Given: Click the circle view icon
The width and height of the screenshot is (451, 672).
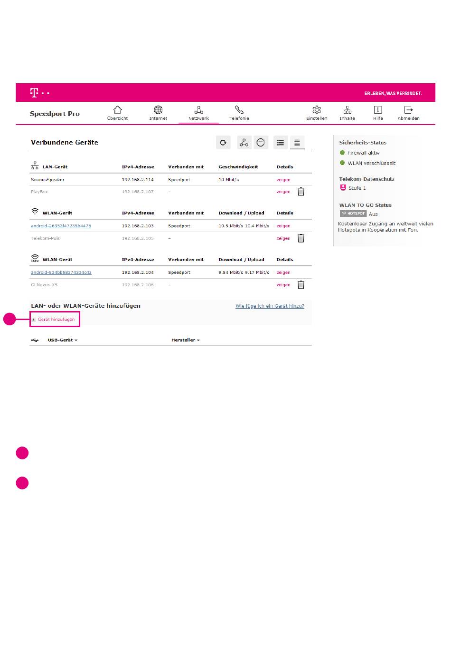Looking at the screenshot, I should [x=261, y=143].
